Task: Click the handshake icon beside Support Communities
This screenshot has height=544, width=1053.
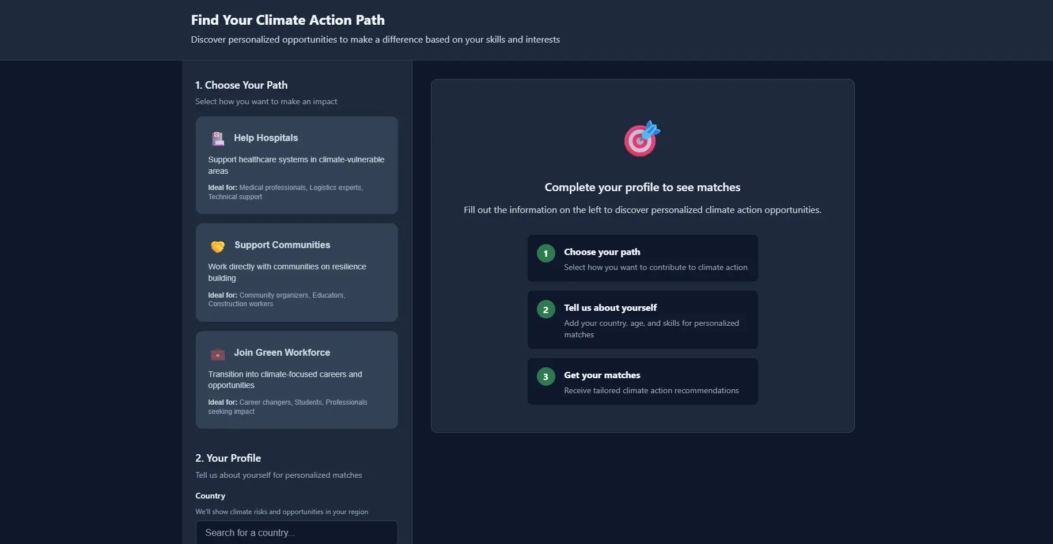Action: coord(217,246)
